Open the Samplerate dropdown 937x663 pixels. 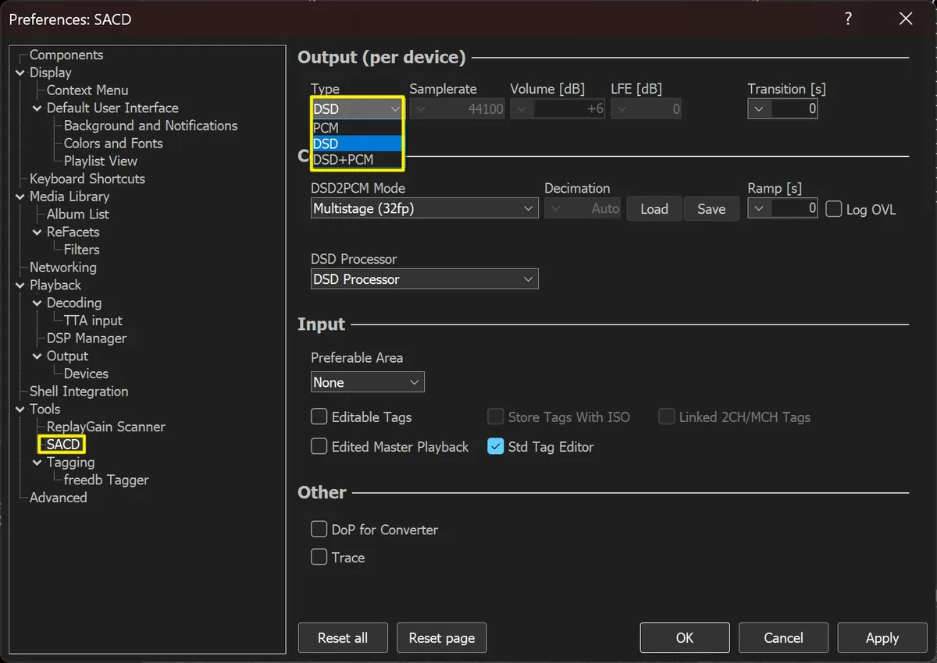(x=421, y=109)
